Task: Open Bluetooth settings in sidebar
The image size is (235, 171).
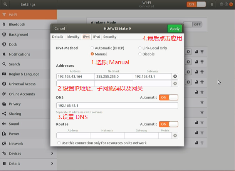Action: pyautogui.click(x=17, y=24)
